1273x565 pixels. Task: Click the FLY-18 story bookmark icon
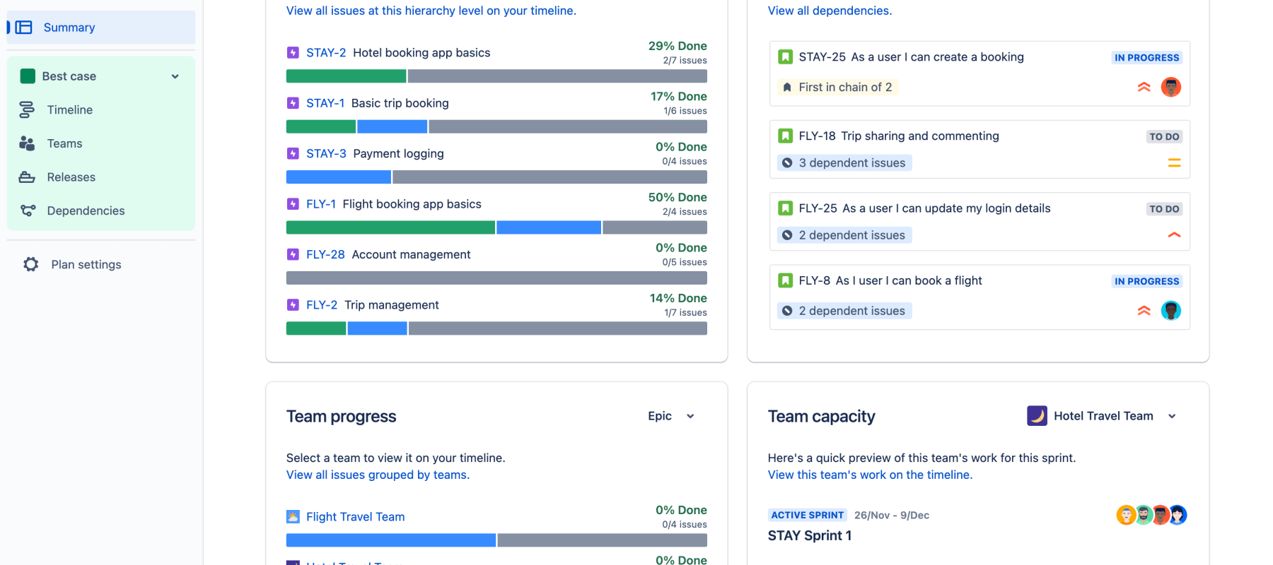click(x=785, y=136)
